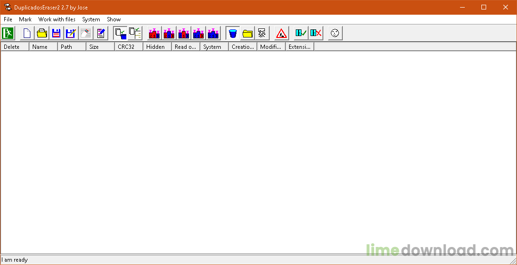Click the all-blue podium icon
The height and width of the screenshot is (265, 517).
tap(213, 33)
